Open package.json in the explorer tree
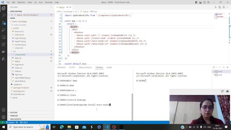 click(19, 91)
